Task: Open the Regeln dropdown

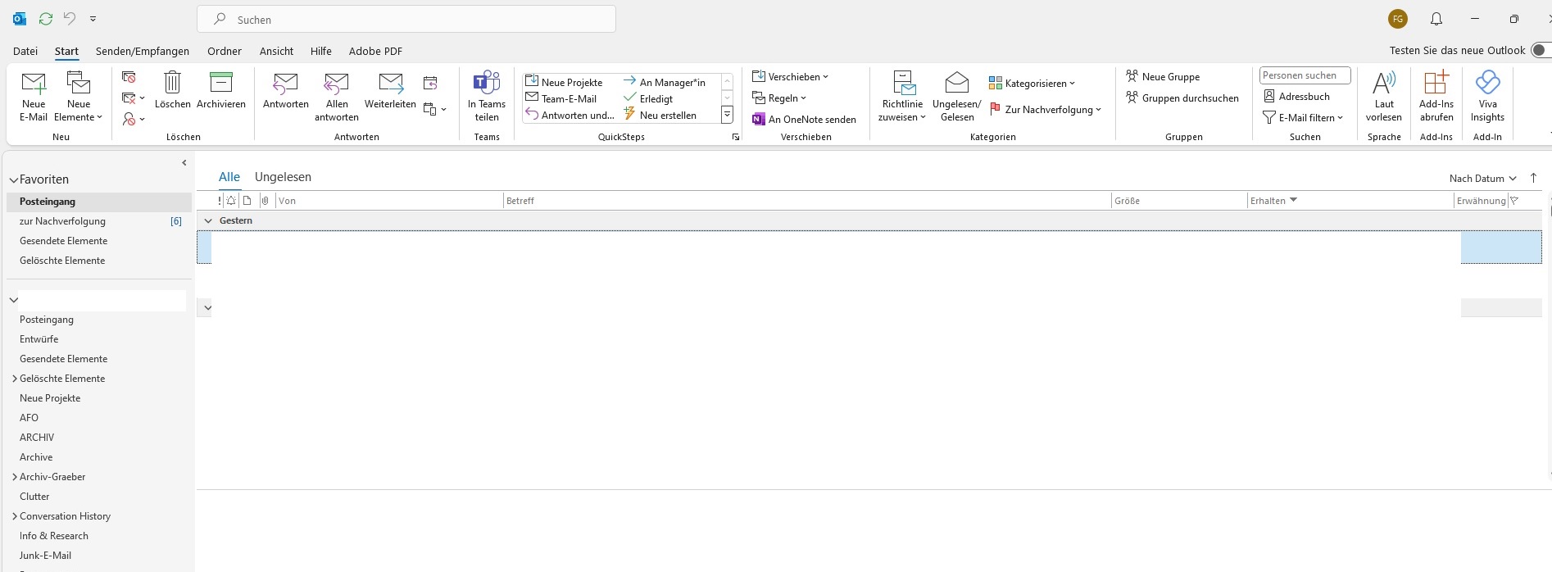Action: tap(779, 98)
